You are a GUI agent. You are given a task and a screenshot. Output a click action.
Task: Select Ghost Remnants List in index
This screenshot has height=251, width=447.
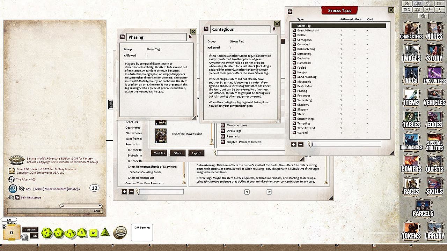click(141, 178)
